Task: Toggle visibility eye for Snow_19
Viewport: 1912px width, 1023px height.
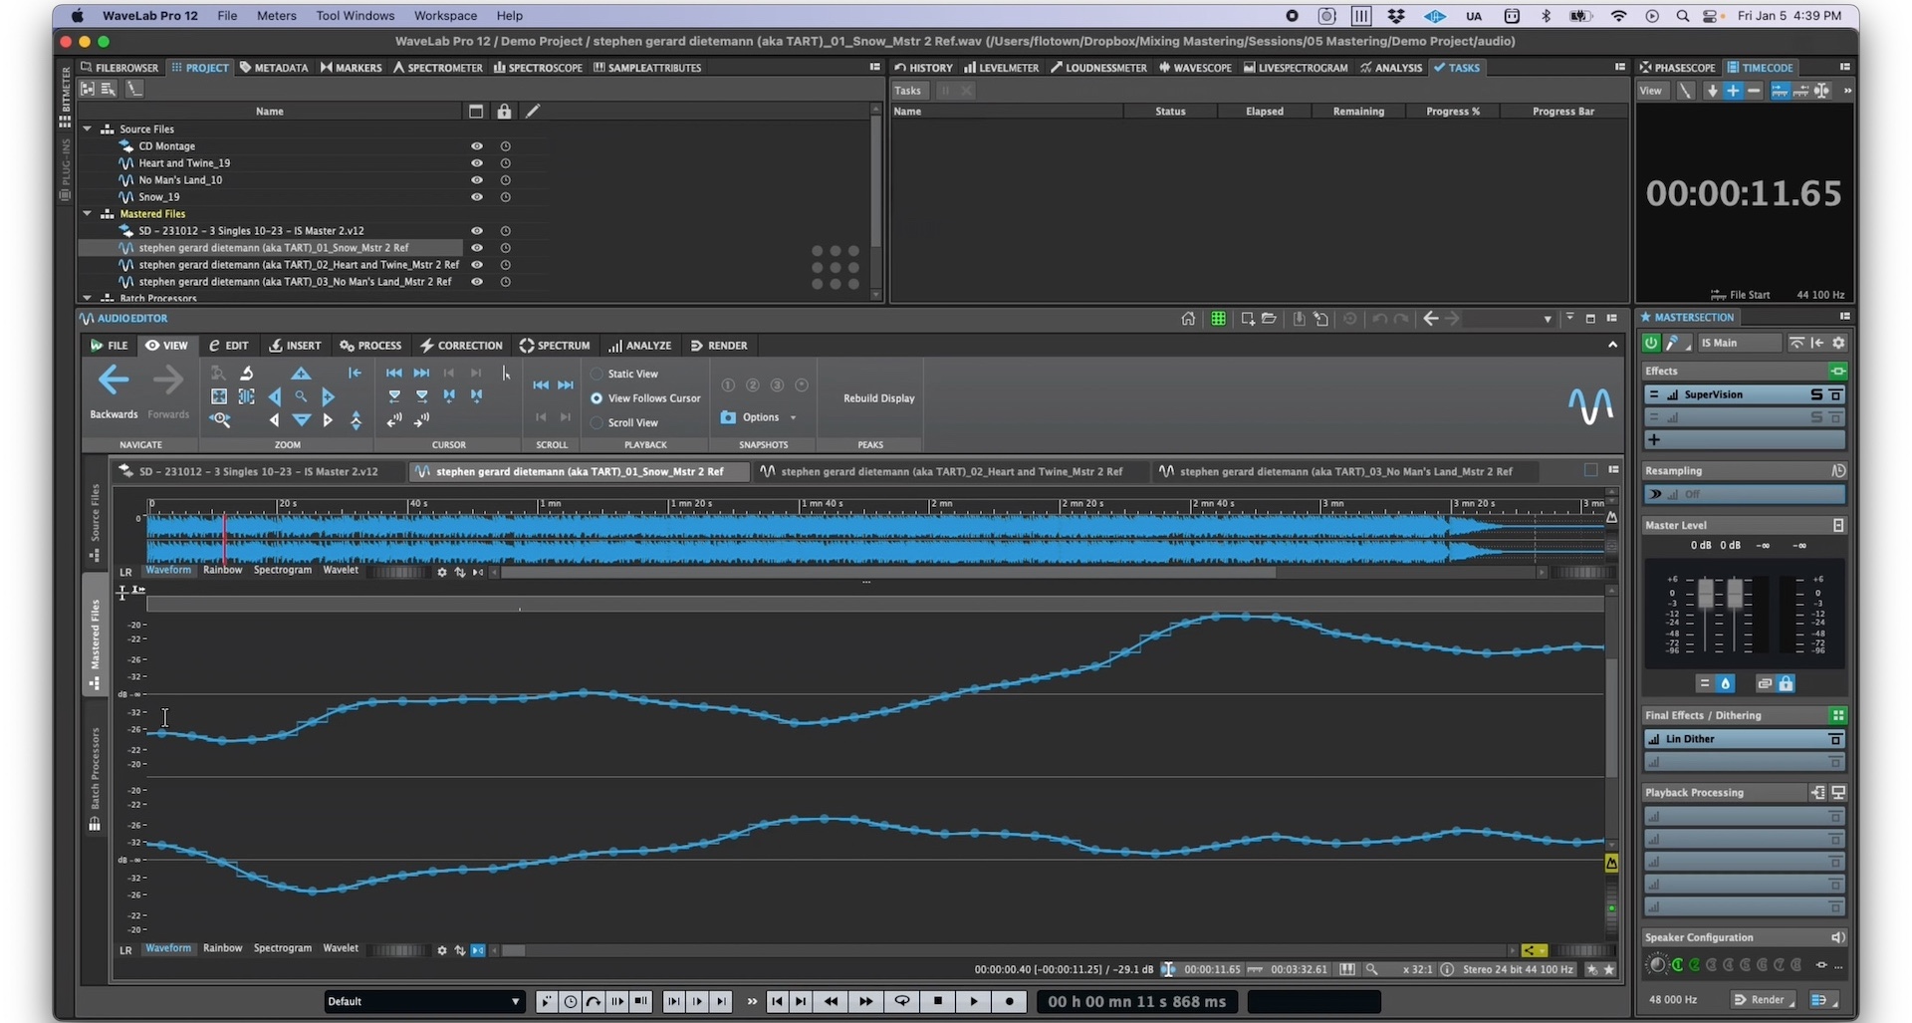Action: pos(477,197)
